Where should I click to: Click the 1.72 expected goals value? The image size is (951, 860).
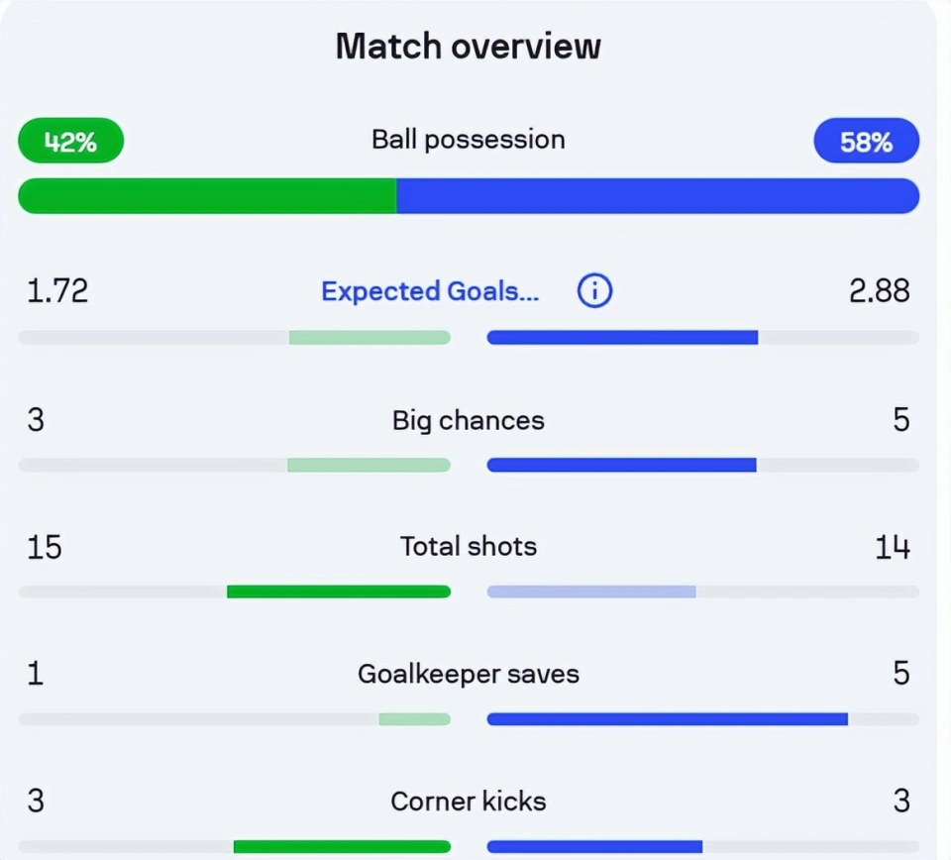(x=57, y=291)
